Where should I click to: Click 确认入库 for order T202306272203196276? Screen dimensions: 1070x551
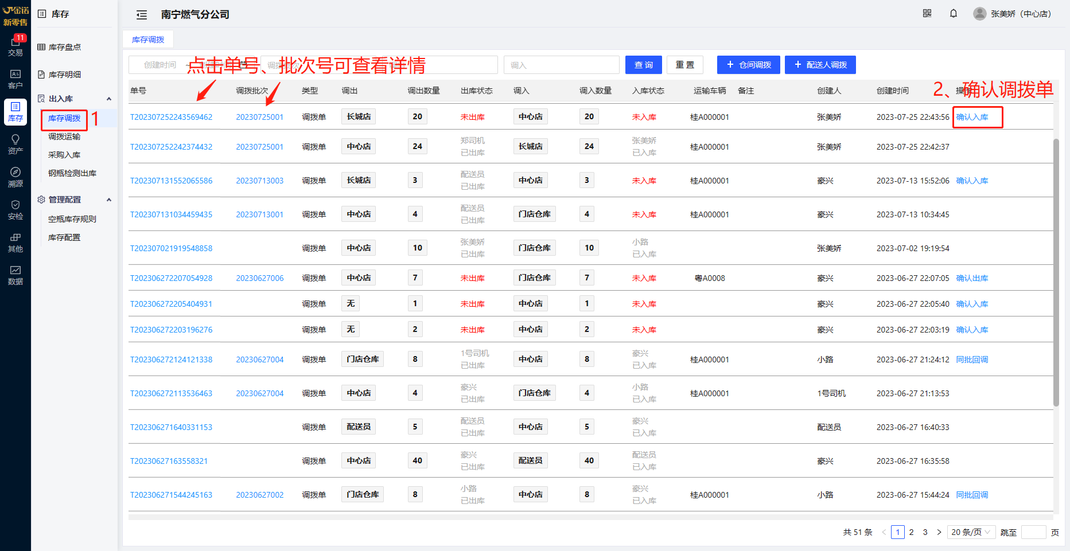[972, 330]
